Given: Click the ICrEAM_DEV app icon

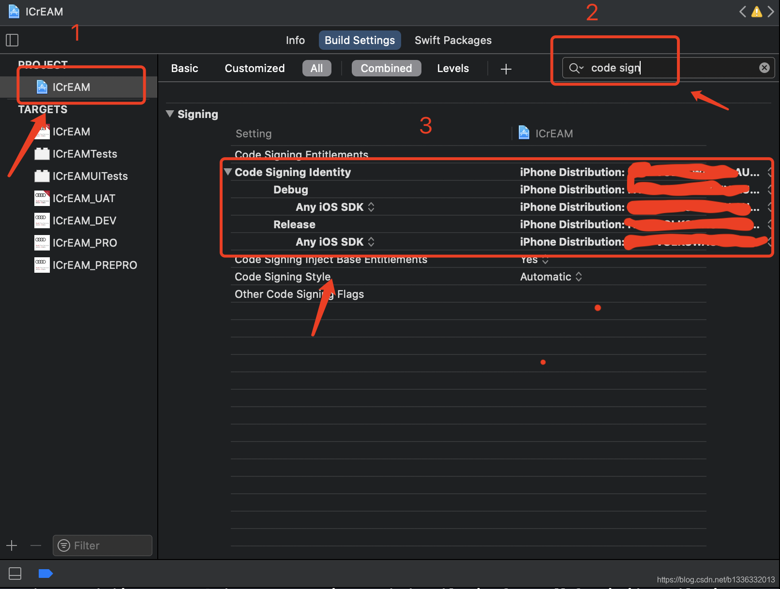Looking at the screenshot, I should pyautogui.click(x=42, y=221).
